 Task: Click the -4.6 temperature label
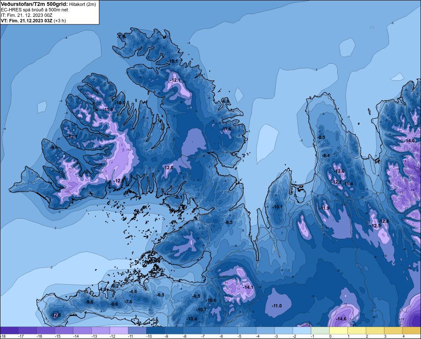[x=133, y=291]
